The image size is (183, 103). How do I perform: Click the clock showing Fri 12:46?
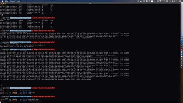point(172,1)
